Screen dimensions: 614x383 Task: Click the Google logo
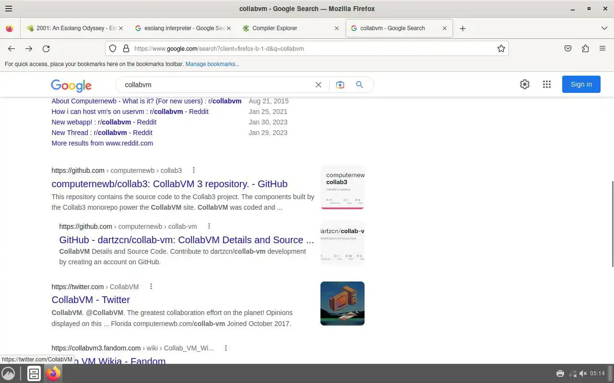click(71, 85)
